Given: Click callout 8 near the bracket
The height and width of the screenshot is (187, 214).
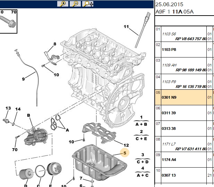Looking at the screenshot, I should [x=55, y=44].
